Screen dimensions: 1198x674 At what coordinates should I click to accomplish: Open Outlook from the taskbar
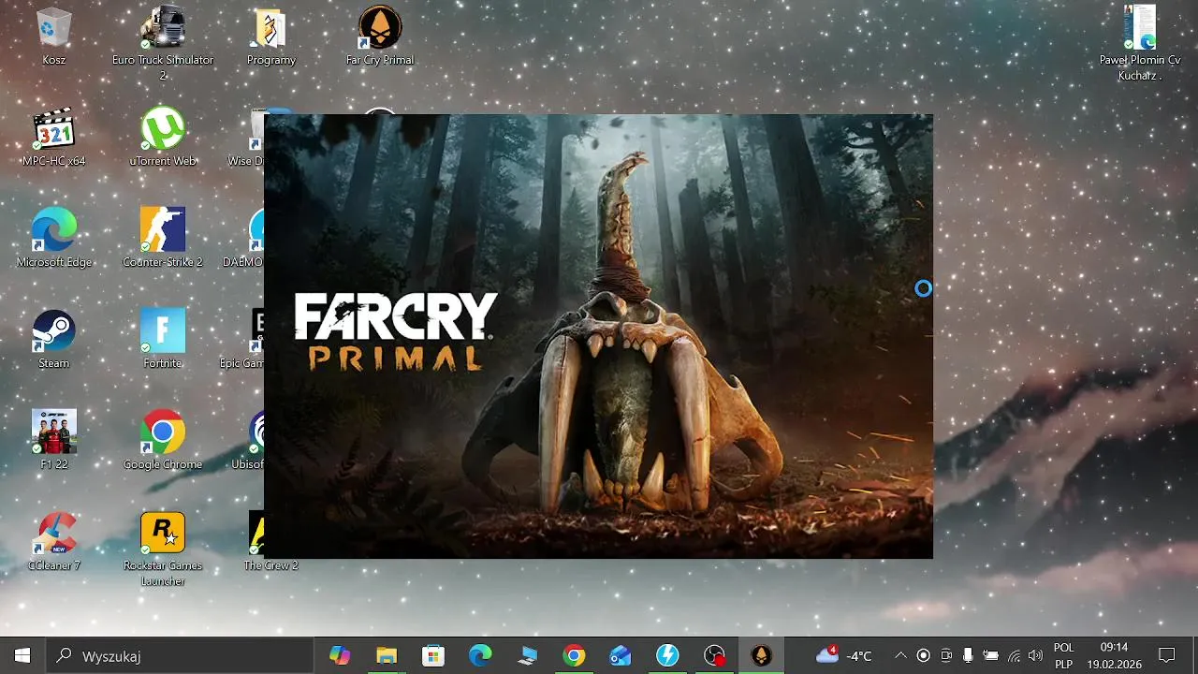click(621, 655)
